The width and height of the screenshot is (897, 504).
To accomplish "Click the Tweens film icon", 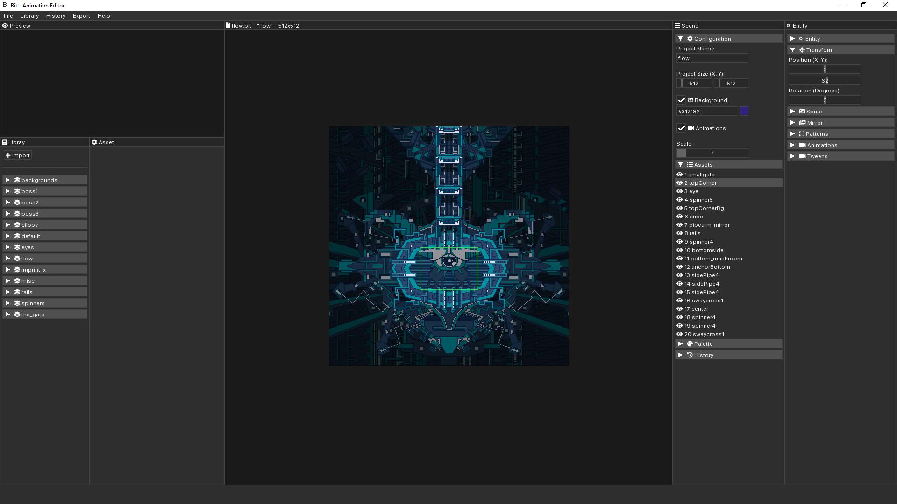I will (802, 156).
